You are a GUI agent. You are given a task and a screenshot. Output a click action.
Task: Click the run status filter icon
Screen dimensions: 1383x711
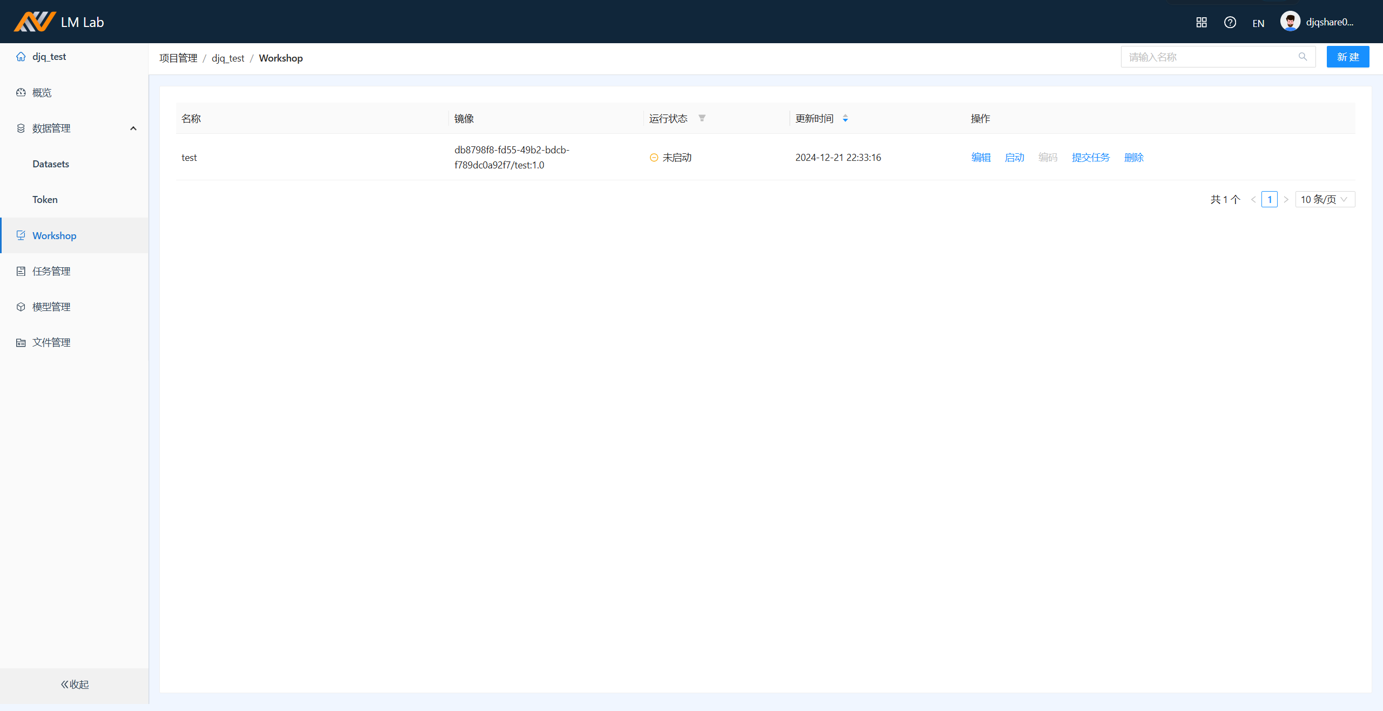pos(702,118)
